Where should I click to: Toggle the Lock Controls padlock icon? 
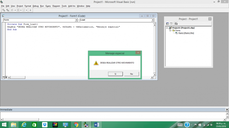tap(30, 10)
